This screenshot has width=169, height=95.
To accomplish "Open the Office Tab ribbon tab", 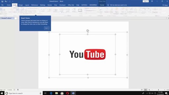I will [x=71, y=5].
